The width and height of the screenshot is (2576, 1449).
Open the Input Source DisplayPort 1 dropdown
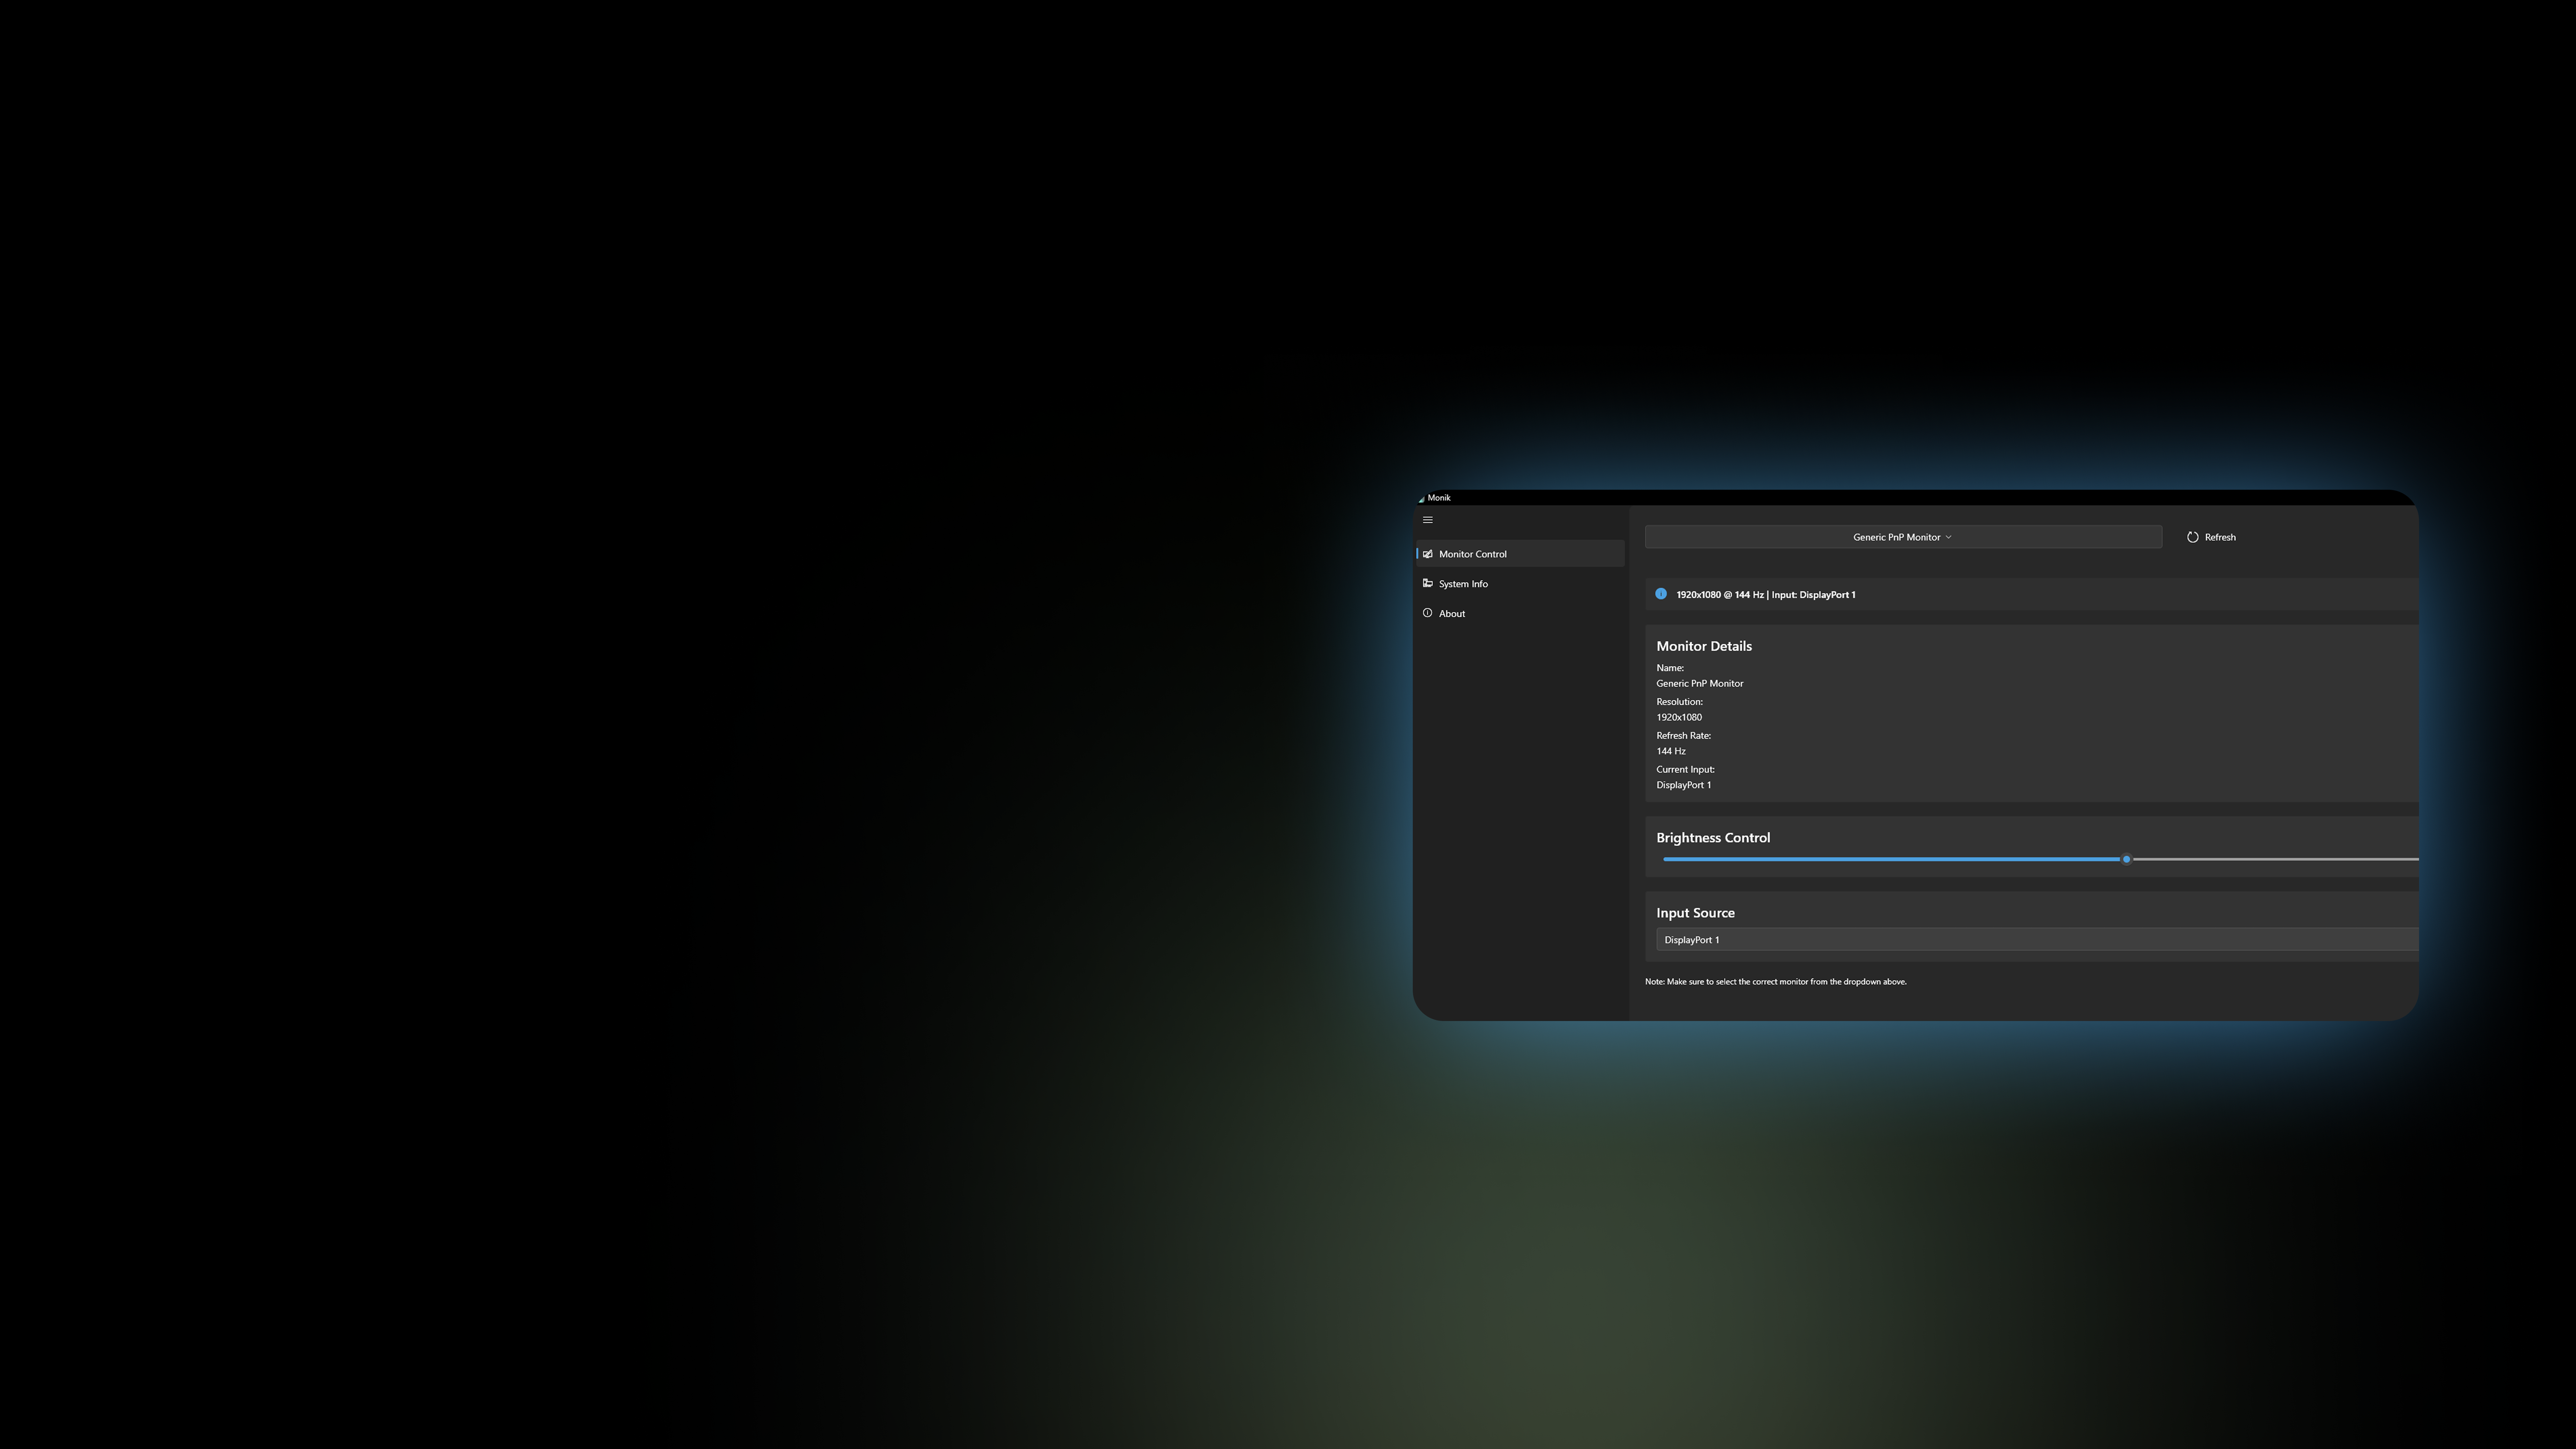pyautogui.click(x=2037, y=940)
